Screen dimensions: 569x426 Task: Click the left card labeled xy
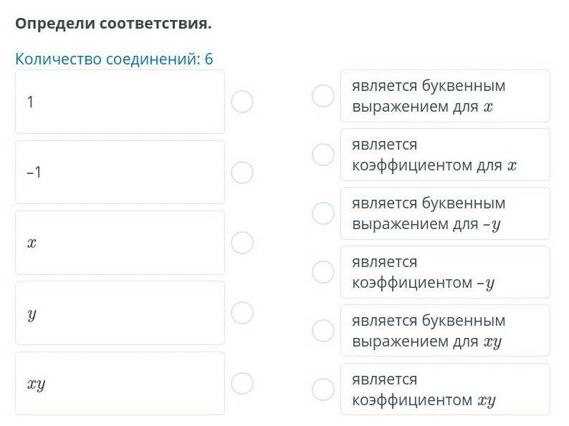pos(120,383)
